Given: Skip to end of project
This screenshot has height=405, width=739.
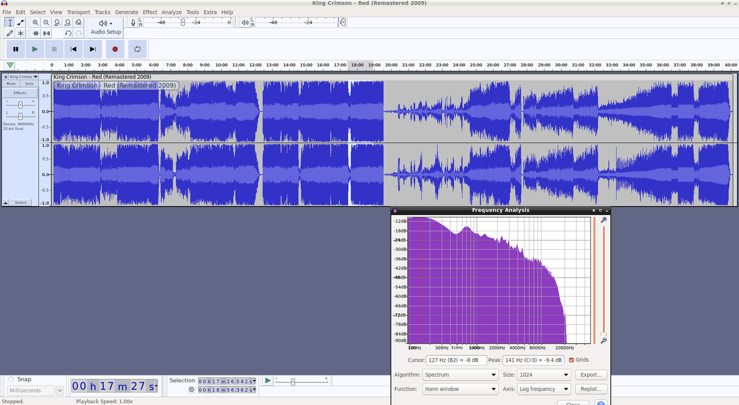Looking at the screenshot, I should (x=92, y=49).
